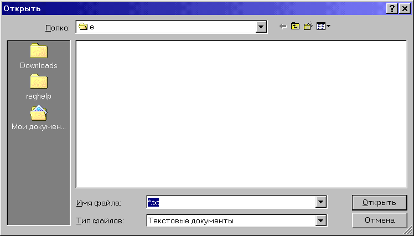Click the current folder "e" in Папка box
The width and height of the screenshot is (414, 236).
point(92,27)
